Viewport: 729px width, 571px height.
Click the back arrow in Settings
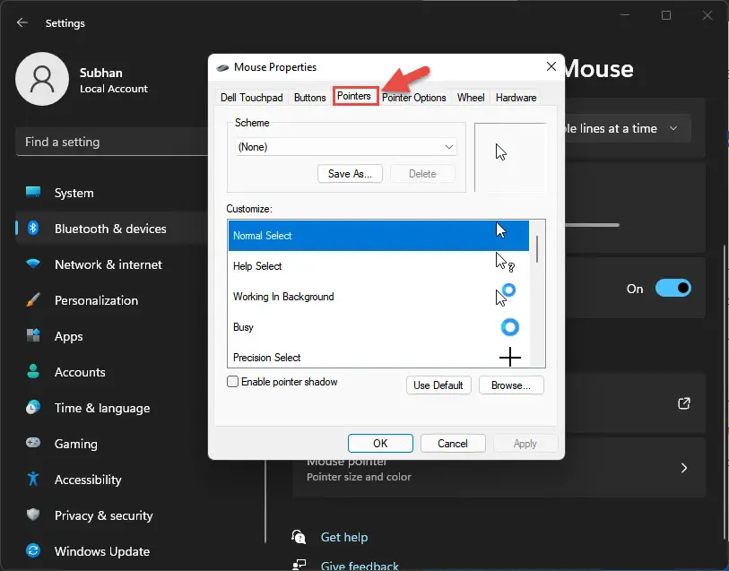coord(22,22)
